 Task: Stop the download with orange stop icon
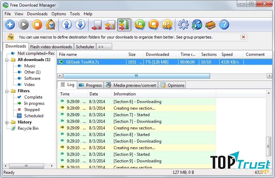[x=37, y=25]
